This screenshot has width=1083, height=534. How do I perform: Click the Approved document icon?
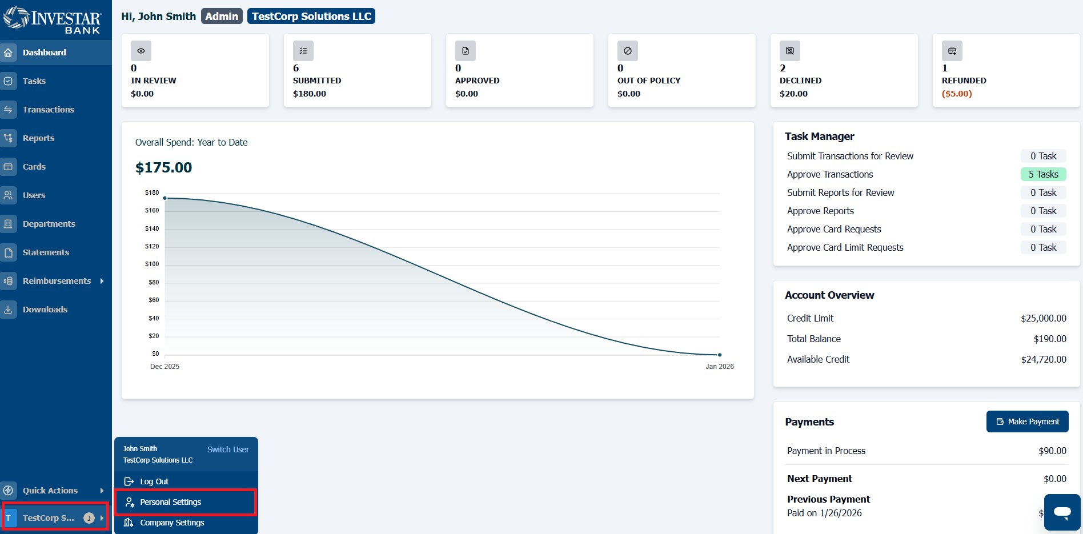coord(466,51)
